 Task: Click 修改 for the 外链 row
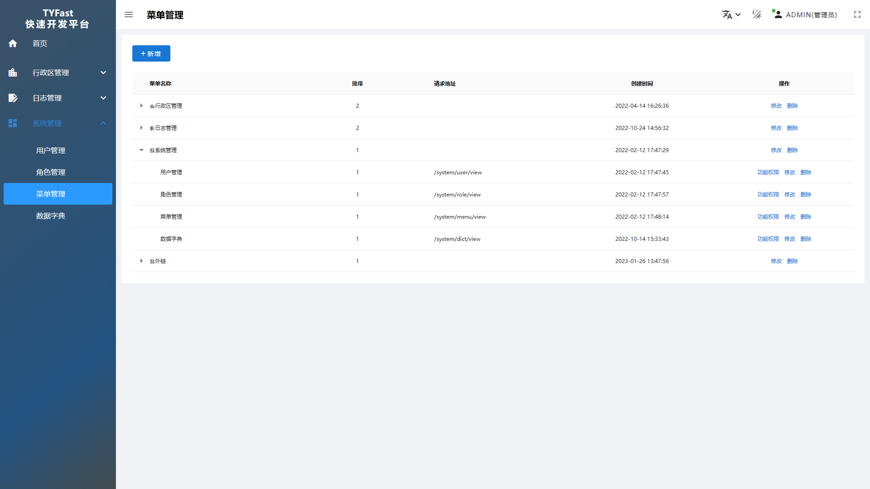coord(776,261)
